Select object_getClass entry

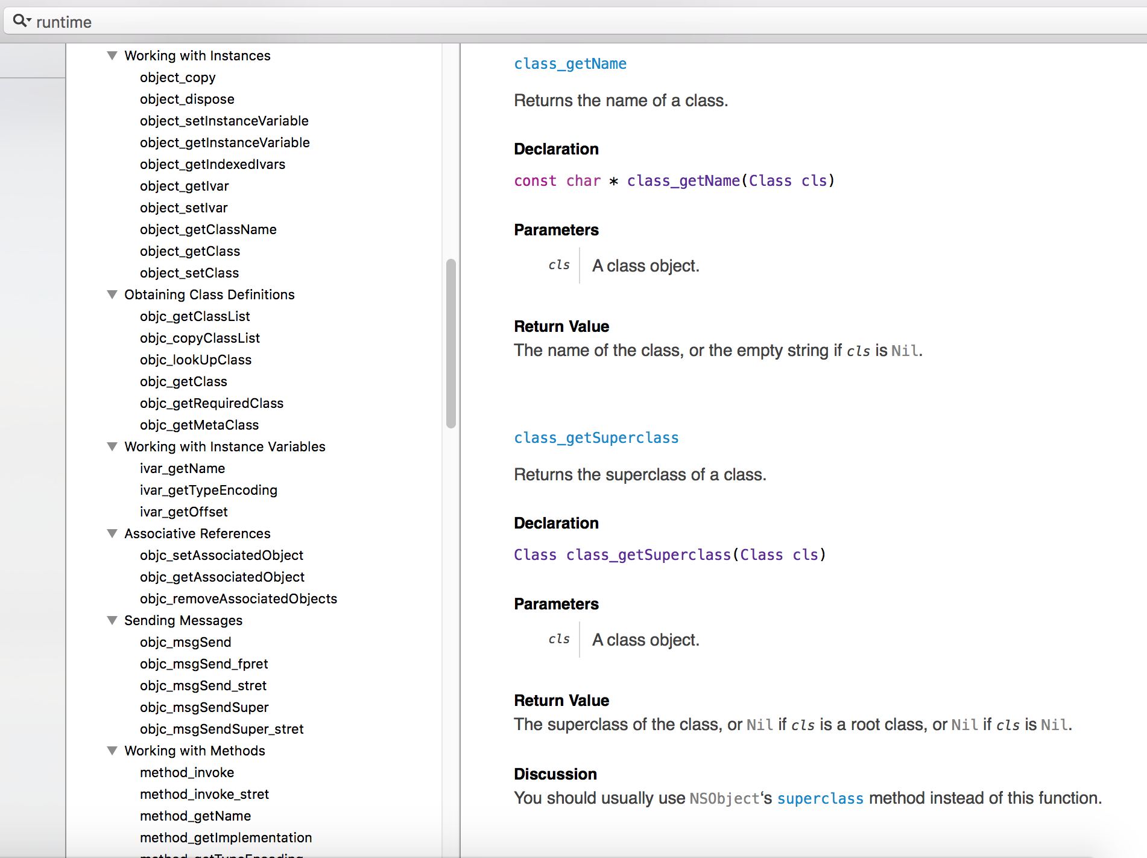(190, 252)
